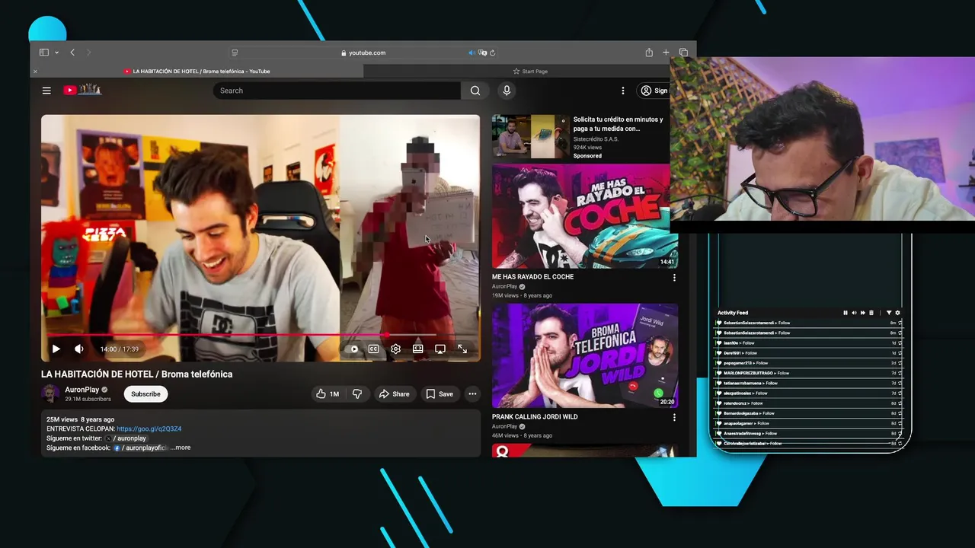
Task: Toggle the autoplay switch in the player
Action: click(352, 349)
